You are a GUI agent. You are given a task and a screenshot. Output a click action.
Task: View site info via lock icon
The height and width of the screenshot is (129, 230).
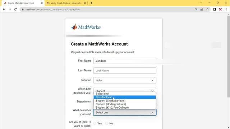click(23, 9)
